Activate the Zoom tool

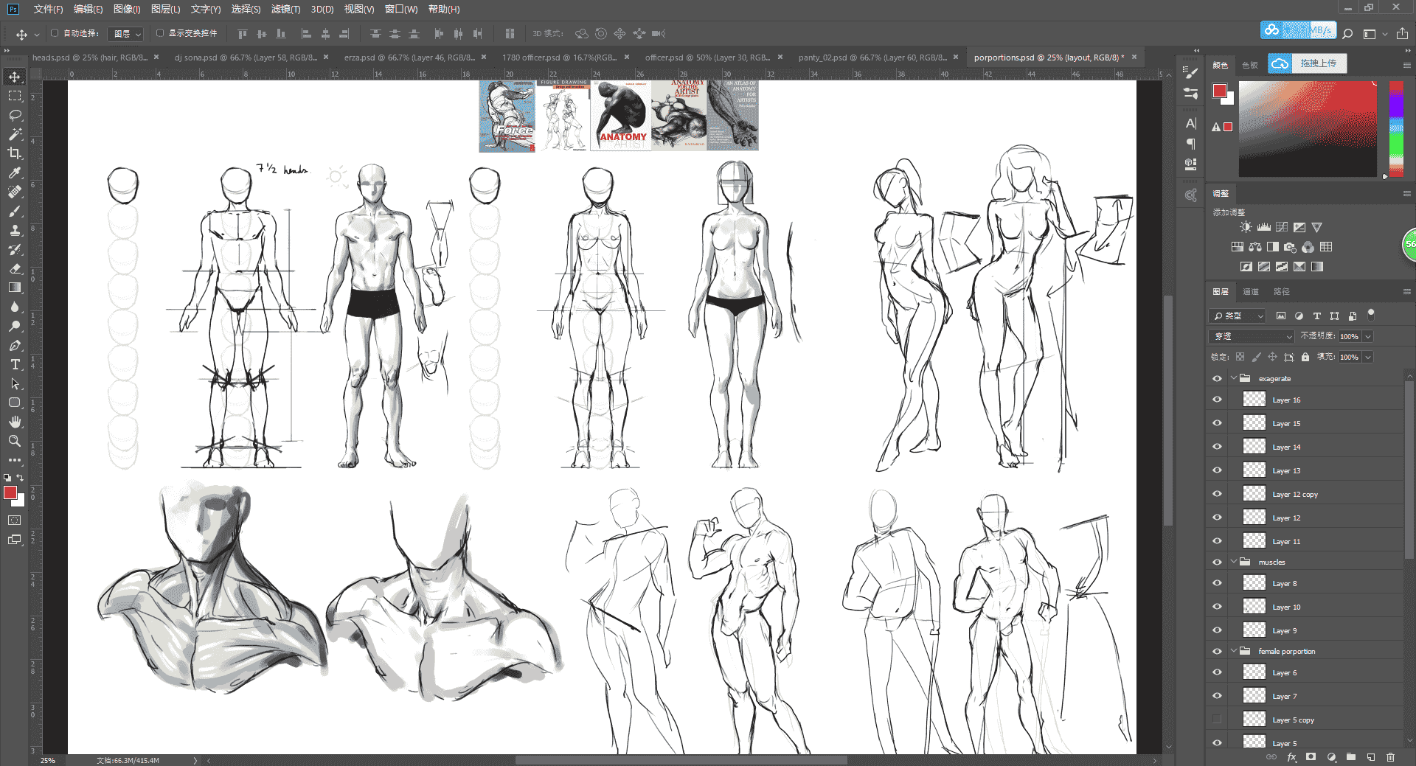pyautogui.click(x=15, y=441)
